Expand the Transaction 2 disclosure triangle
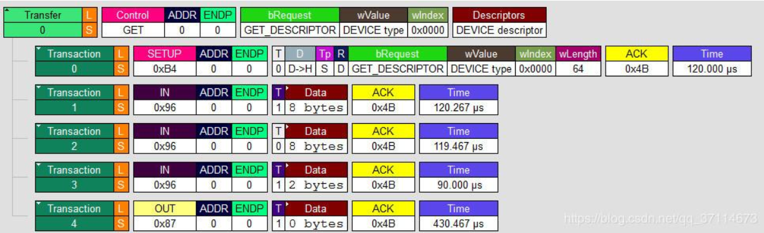764x233 pixels. coord(39,126)
